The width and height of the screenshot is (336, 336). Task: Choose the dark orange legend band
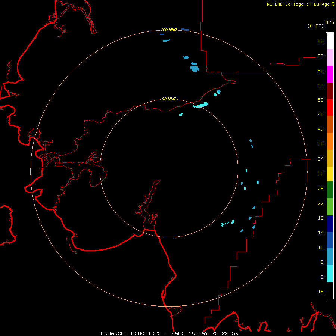[x=330, y=124]
